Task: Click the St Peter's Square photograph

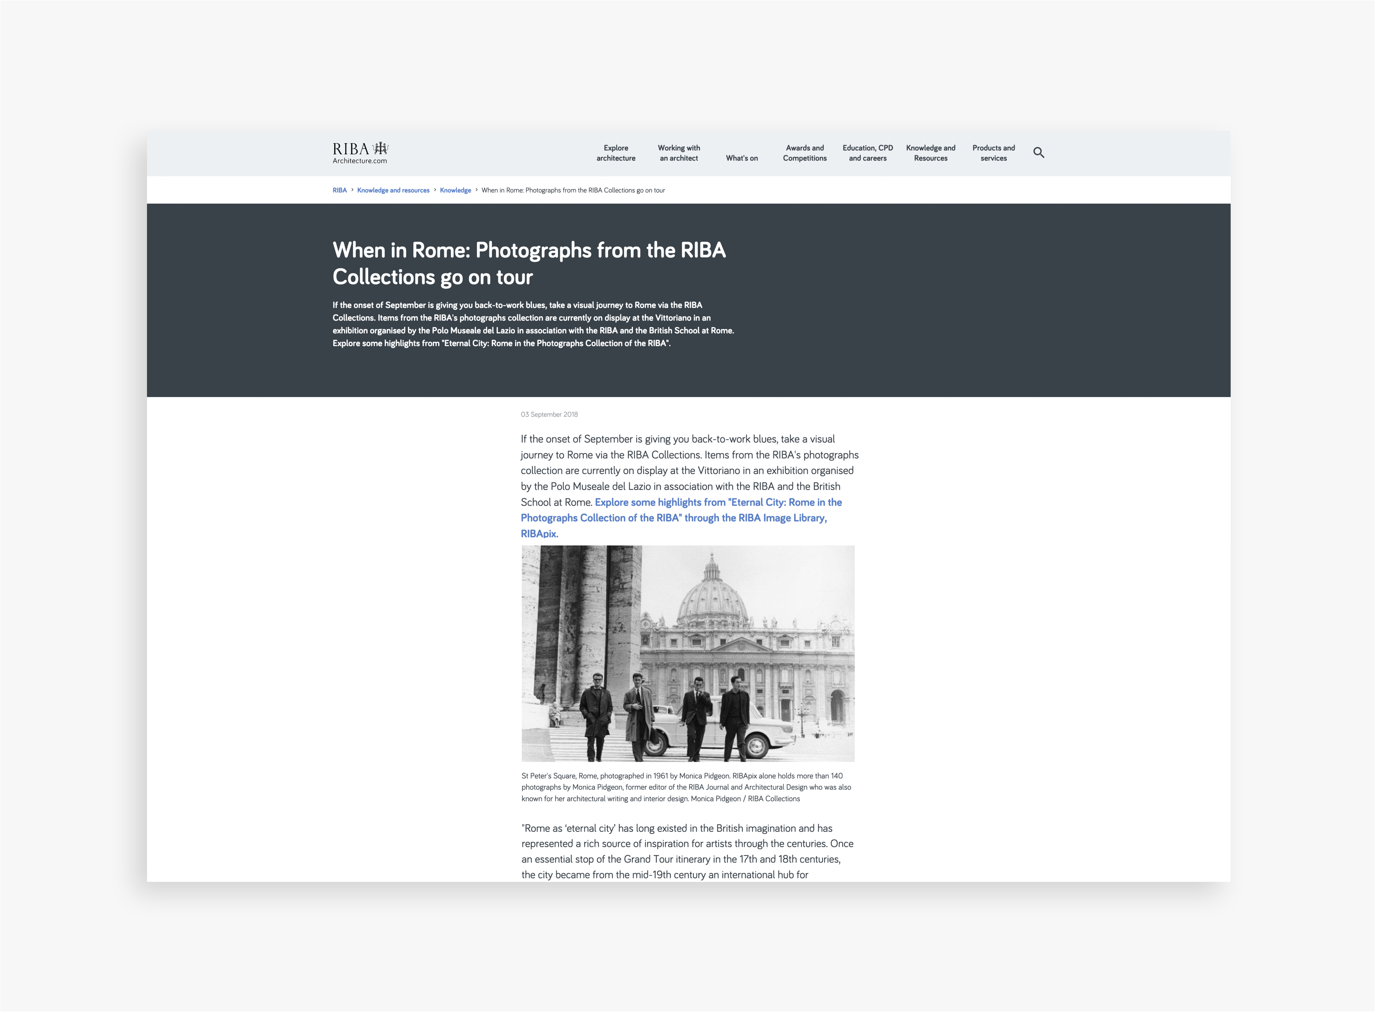Action: (x=688, y=653)
